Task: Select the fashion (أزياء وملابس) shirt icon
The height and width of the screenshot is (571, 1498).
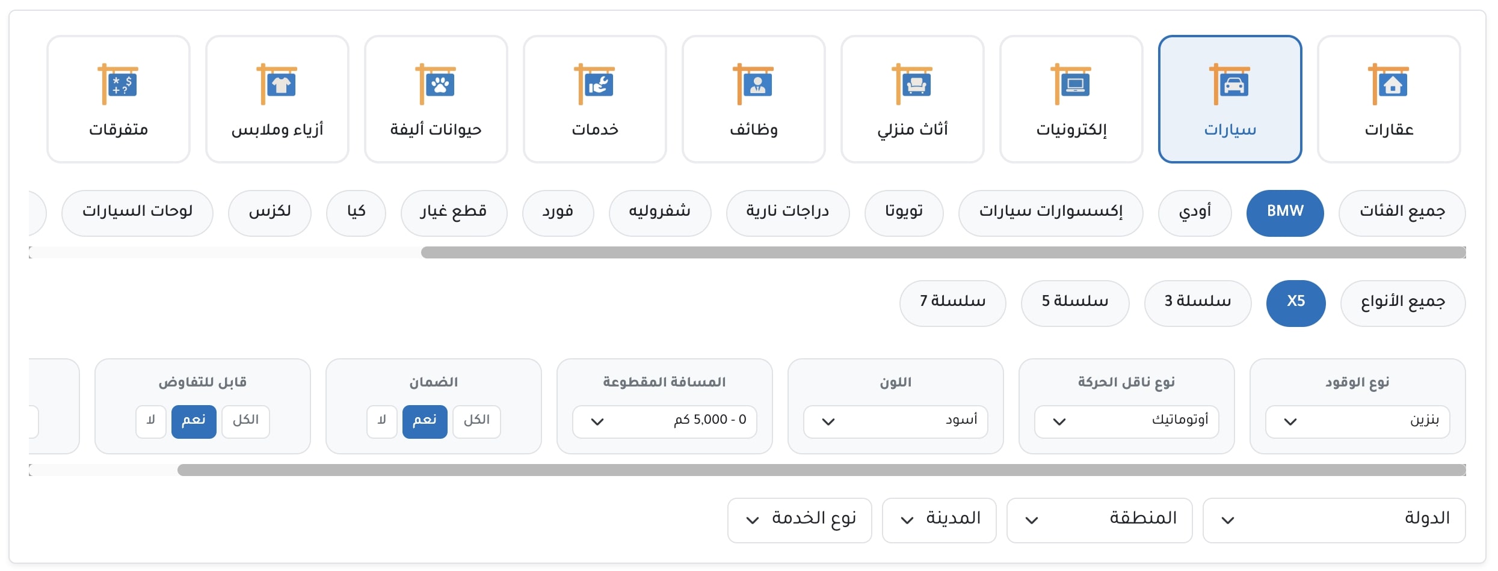Action: click(277, 84)
